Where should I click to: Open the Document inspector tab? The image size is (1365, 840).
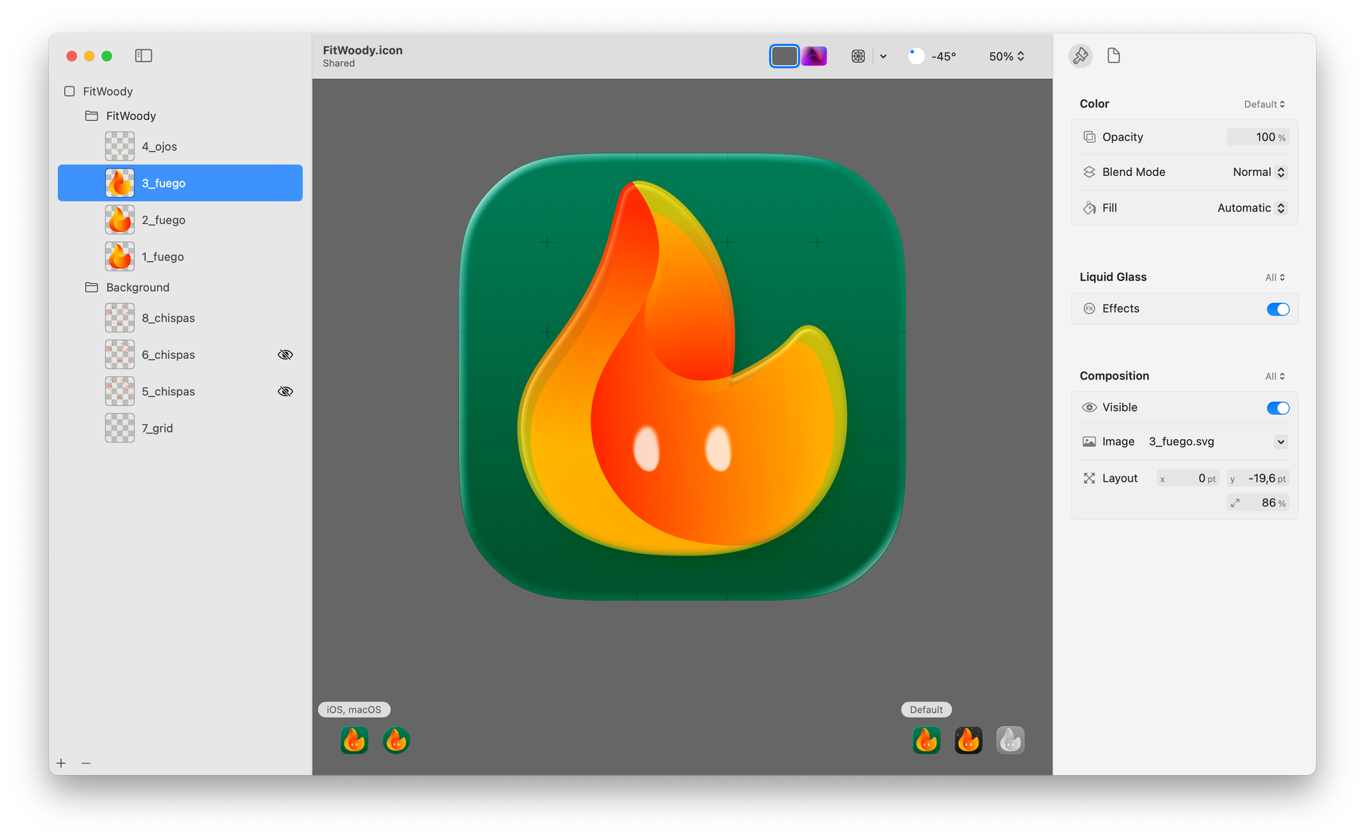[1114, 56]
